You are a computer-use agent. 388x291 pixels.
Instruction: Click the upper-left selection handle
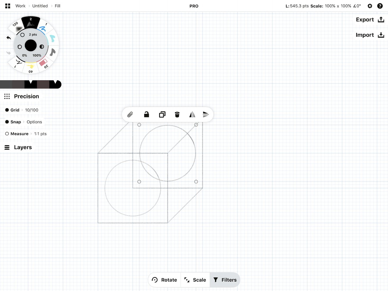(x=139, y=125)
